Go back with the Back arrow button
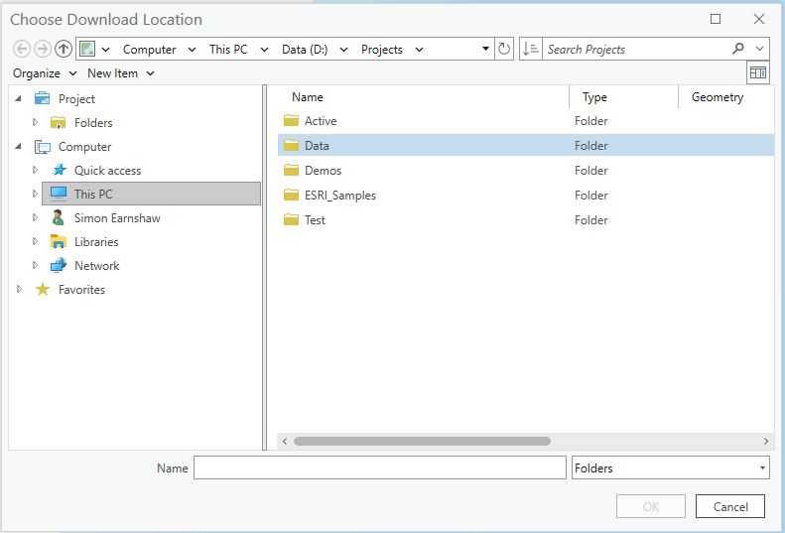The height and width of the screenshot is (533, 785). (x=22, y=49)
